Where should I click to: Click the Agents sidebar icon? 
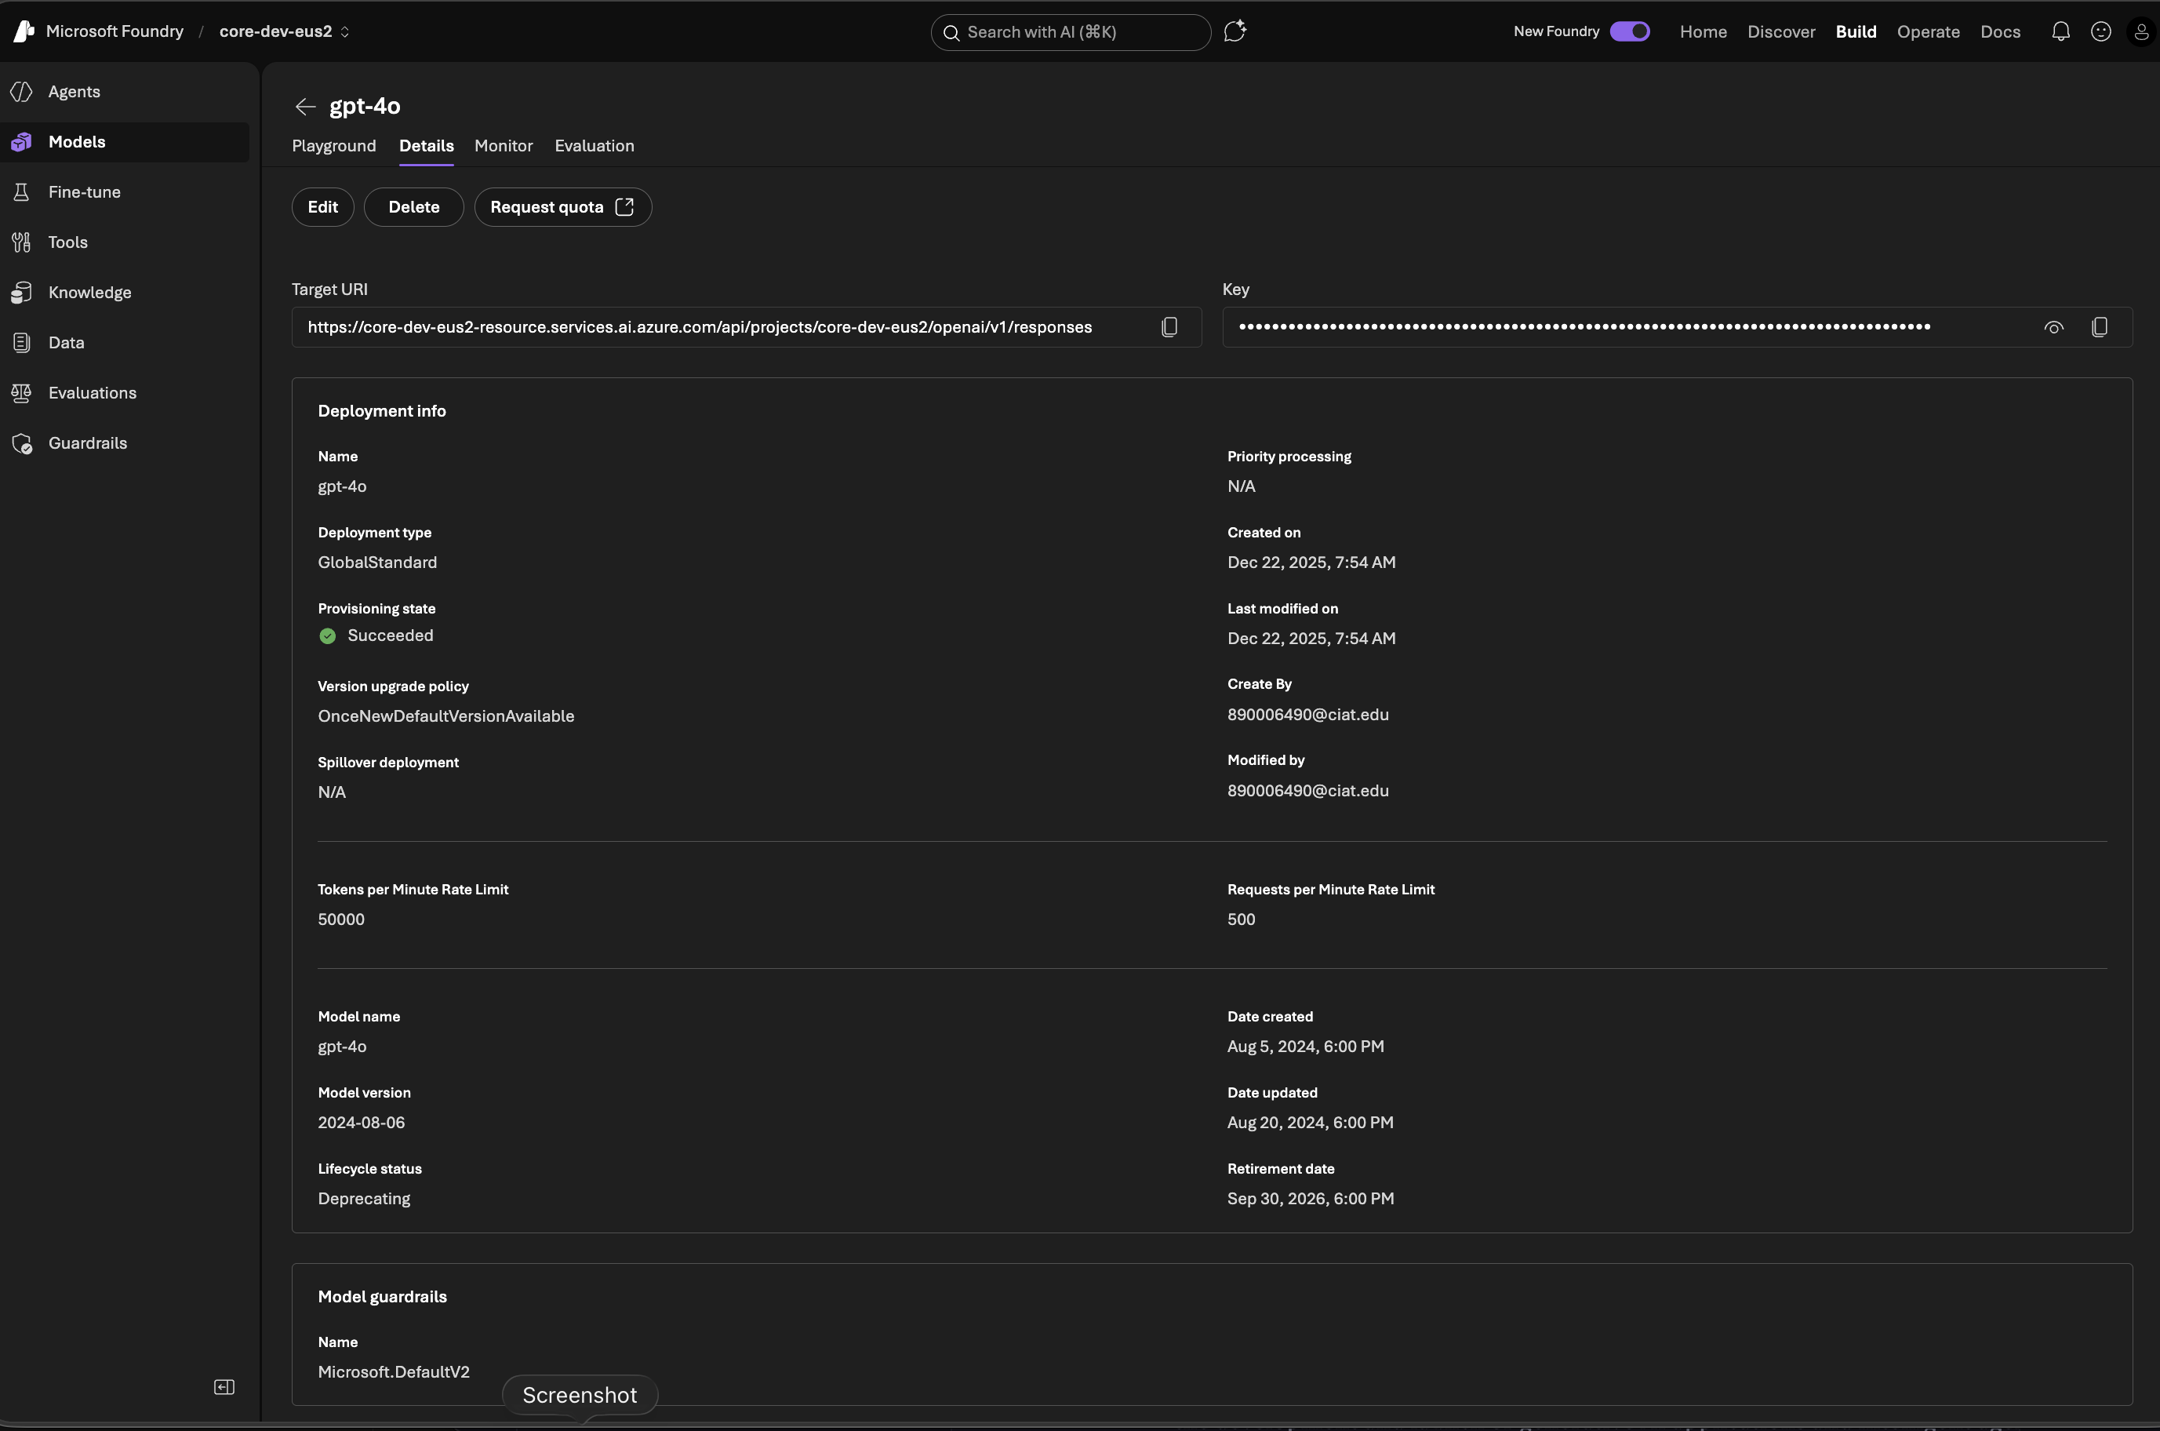pos(22,91)
